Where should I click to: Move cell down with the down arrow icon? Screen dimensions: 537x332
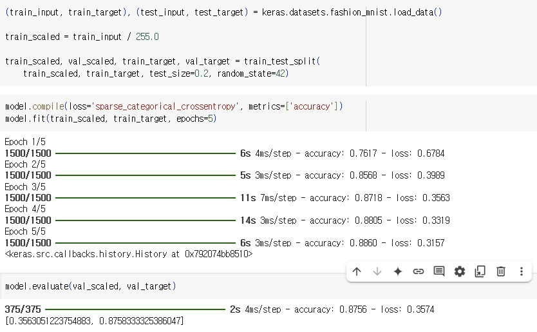377,271
